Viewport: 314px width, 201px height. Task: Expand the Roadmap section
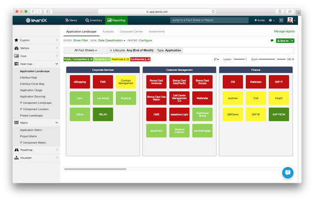[36, 150]
